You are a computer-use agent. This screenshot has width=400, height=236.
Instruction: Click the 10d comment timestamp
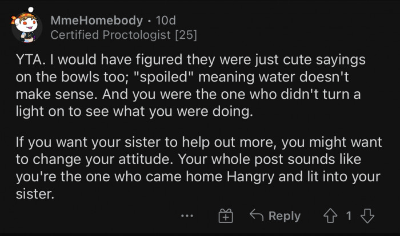click(x=166, y=21)
